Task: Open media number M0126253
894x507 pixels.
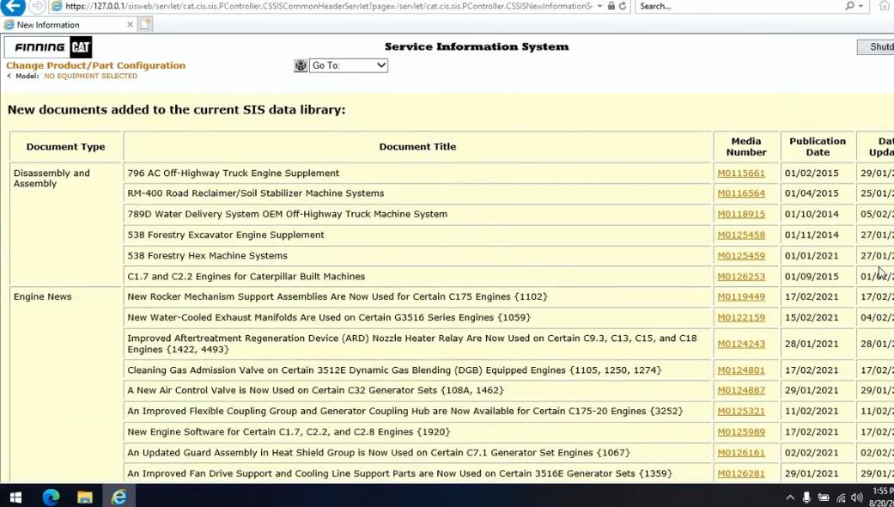Action: click(x=741, y=277)
